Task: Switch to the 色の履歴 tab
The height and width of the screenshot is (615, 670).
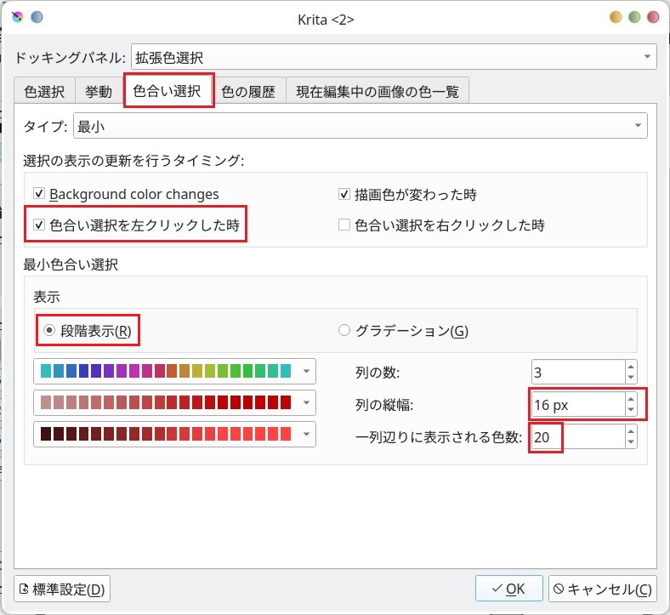Action: 248,92
